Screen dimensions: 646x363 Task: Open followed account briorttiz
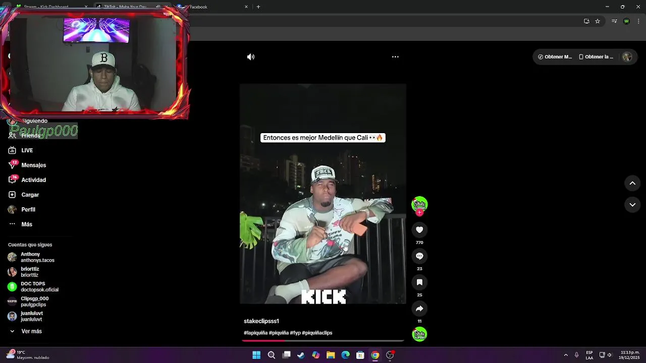point(30,272)
